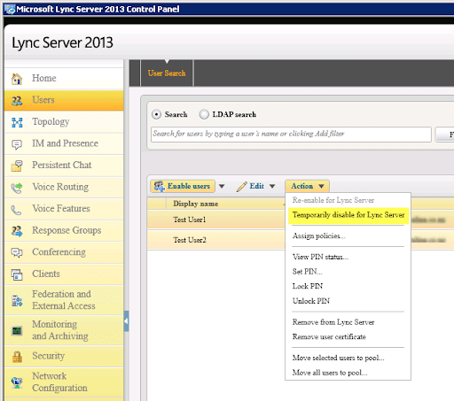This screenshot has width=454, height=401.
Task: Choose Lock PIN menu entry
Action: point(308,287)
